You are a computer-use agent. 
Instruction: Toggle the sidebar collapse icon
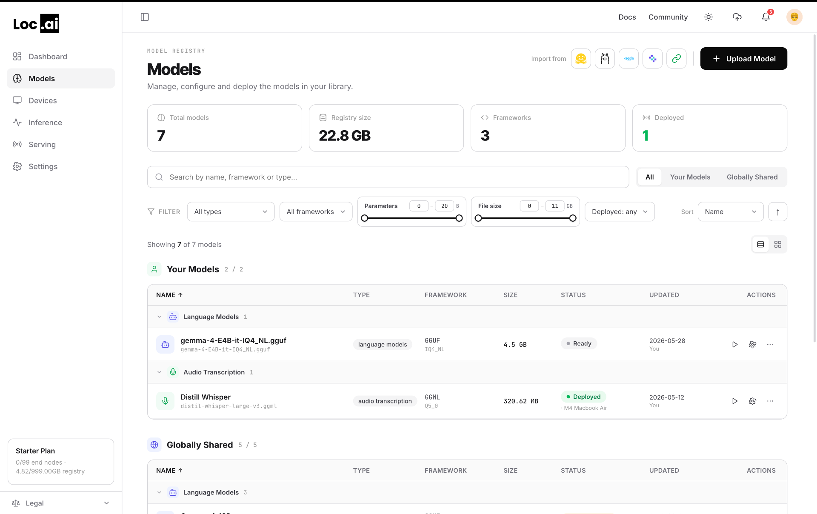(x=145, y=17)
